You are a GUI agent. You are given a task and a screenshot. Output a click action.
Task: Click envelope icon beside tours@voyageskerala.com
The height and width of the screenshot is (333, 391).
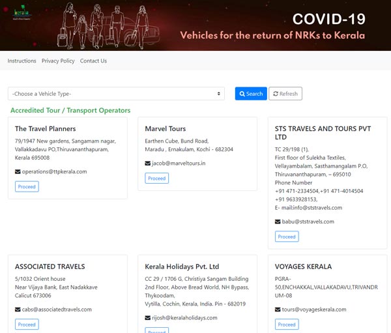pyautogui.click(x=278, y=310)
